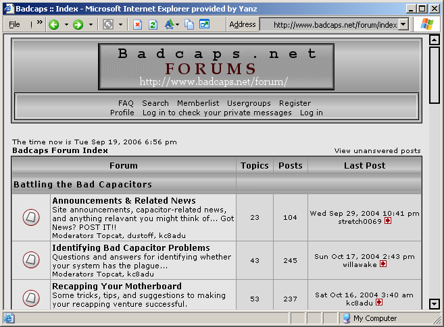
Task: Click the Badcaps.net Forums banner
Action: point(216,67)
